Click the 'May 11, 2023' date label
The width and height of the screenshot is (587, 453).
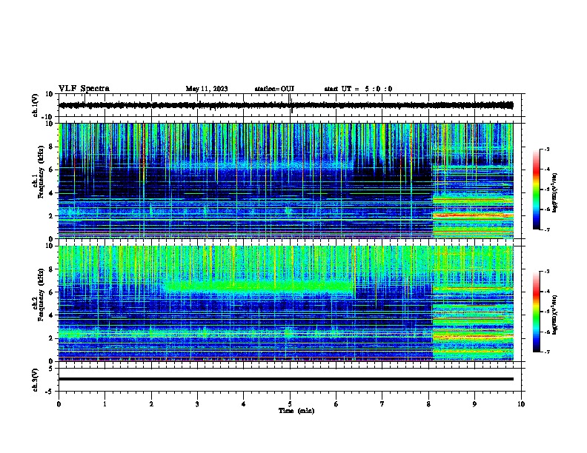point(207,89)
